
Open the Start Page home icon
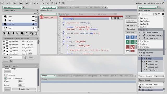[2, 3]
